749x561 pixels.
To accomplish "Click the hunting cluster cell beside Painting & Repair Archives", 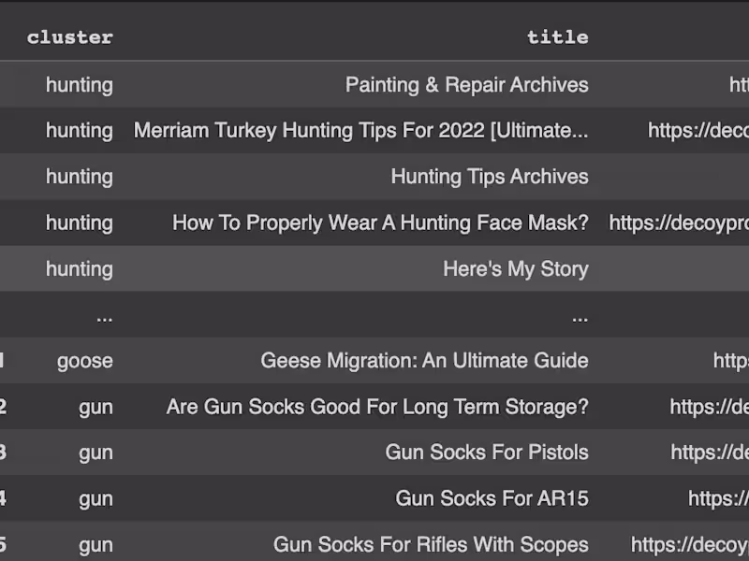I will (79, 85).
